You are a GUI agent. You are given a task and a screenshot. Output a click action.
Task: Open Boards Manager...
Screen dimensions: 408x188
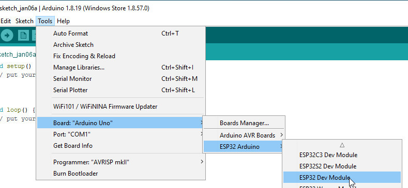click(x=244, y=123)
